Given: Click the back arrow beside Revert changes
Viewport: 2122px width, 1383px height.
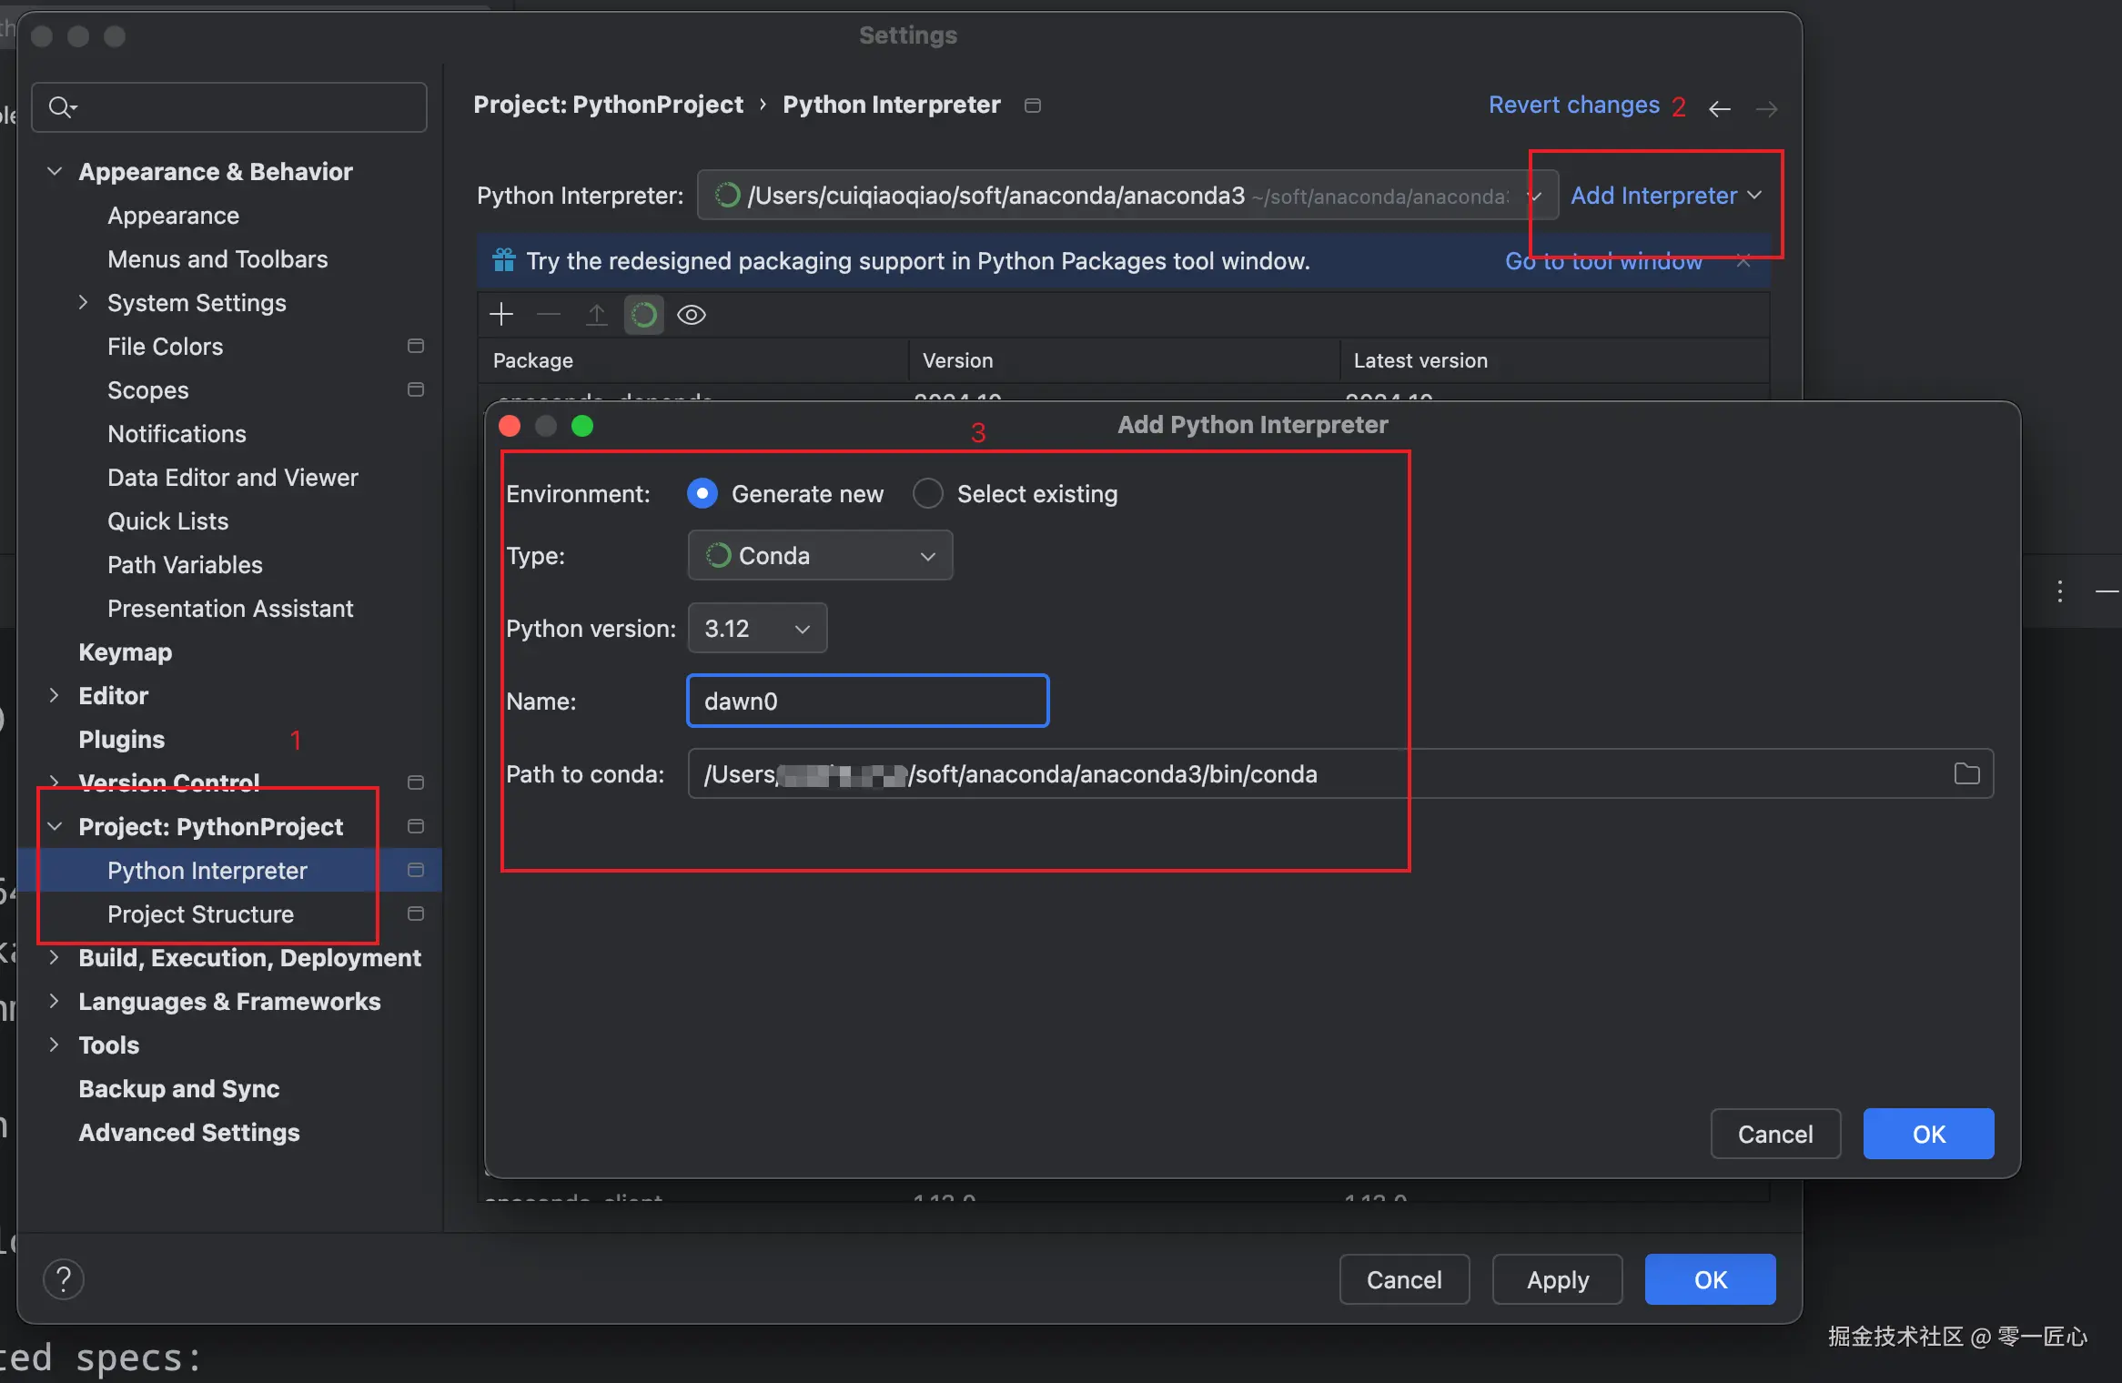Looking at the screenshot, I should coord(1719,109).
